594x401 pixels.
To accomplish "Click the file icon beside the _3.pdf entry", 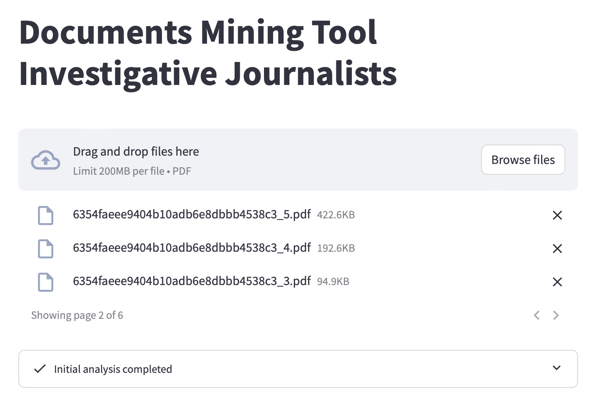I will [45, 282].
